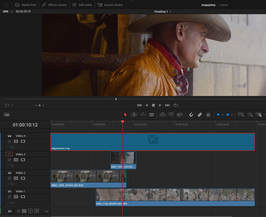Click the Full Extent Zoom icon
Screen dimensions: 266x217
coord(241,115)
